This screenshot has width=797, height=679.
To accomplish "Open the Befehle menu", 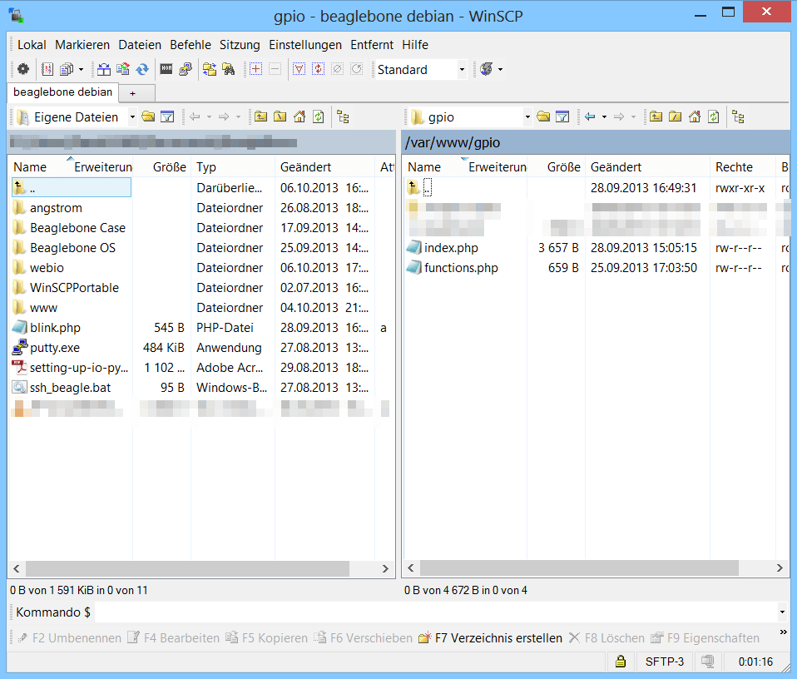I will point(191,45).
